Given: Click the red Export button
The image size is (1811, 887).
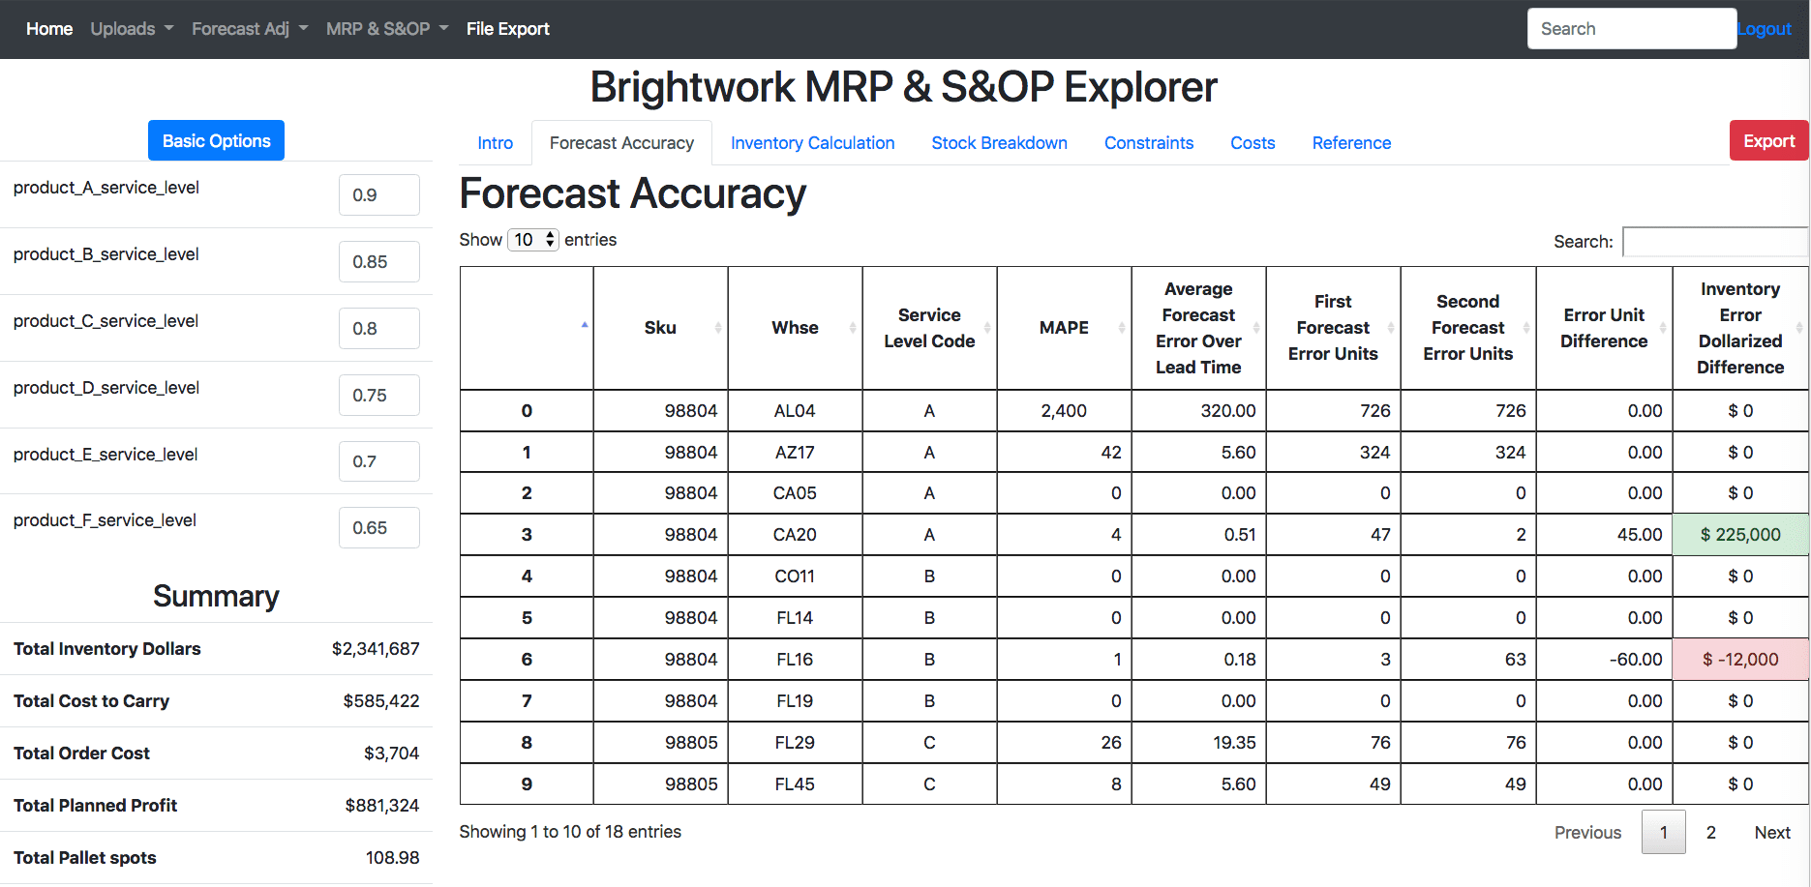Looking at the screenshot, I should (x=1768, y=140).
